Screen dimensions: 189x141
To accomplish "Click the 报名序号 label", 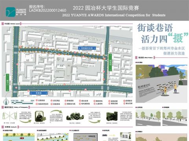I will pyautogui.click(x=37, y=7).
